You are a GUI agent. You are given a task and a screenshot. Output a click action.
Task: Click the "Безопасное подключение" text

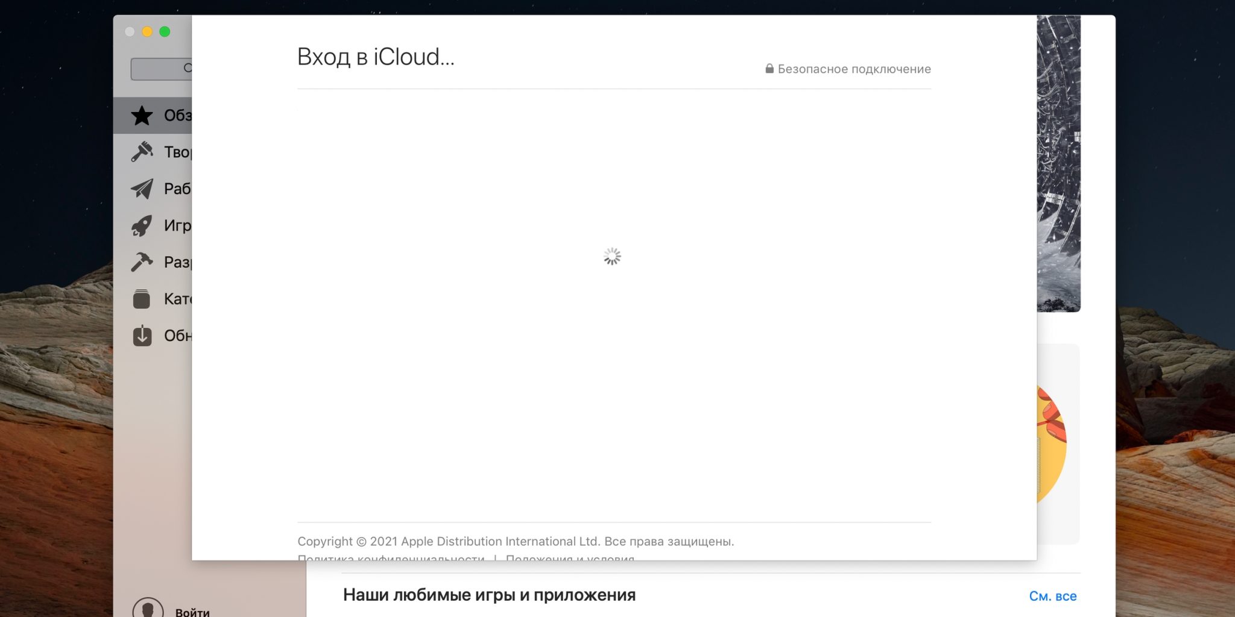tap(854, 69)
